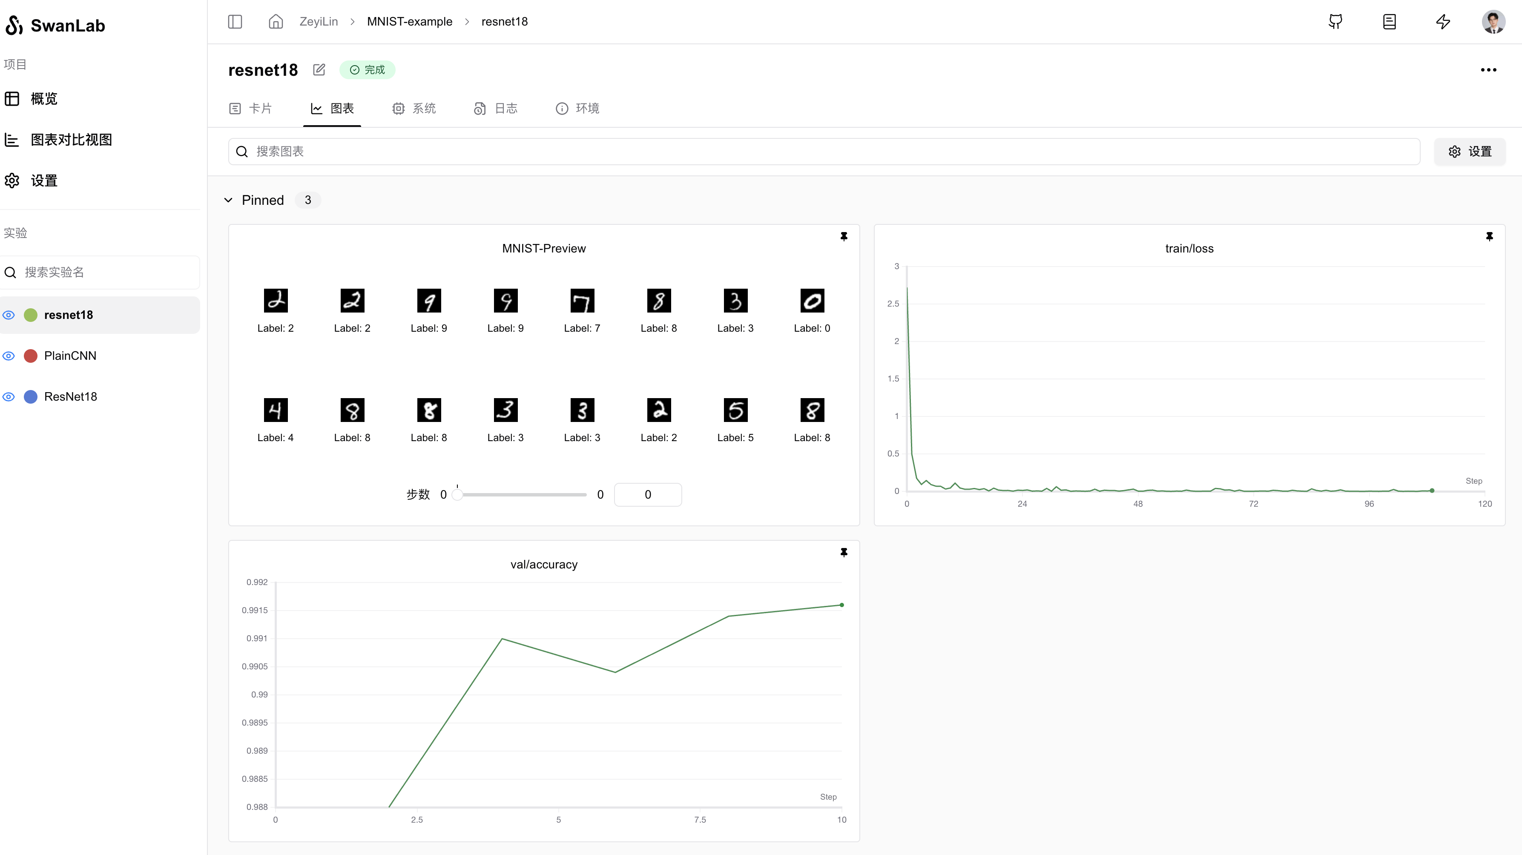Viewport: 1522px width, 855px height.
Task: Open the three-dot more options menu
Action: [x=1488, y=70]
